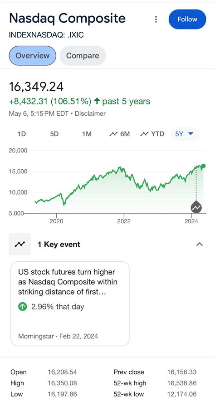The image size is (215, 407).
Task: Click the green up-arrow icon in news card
Action: click(23, 307)
